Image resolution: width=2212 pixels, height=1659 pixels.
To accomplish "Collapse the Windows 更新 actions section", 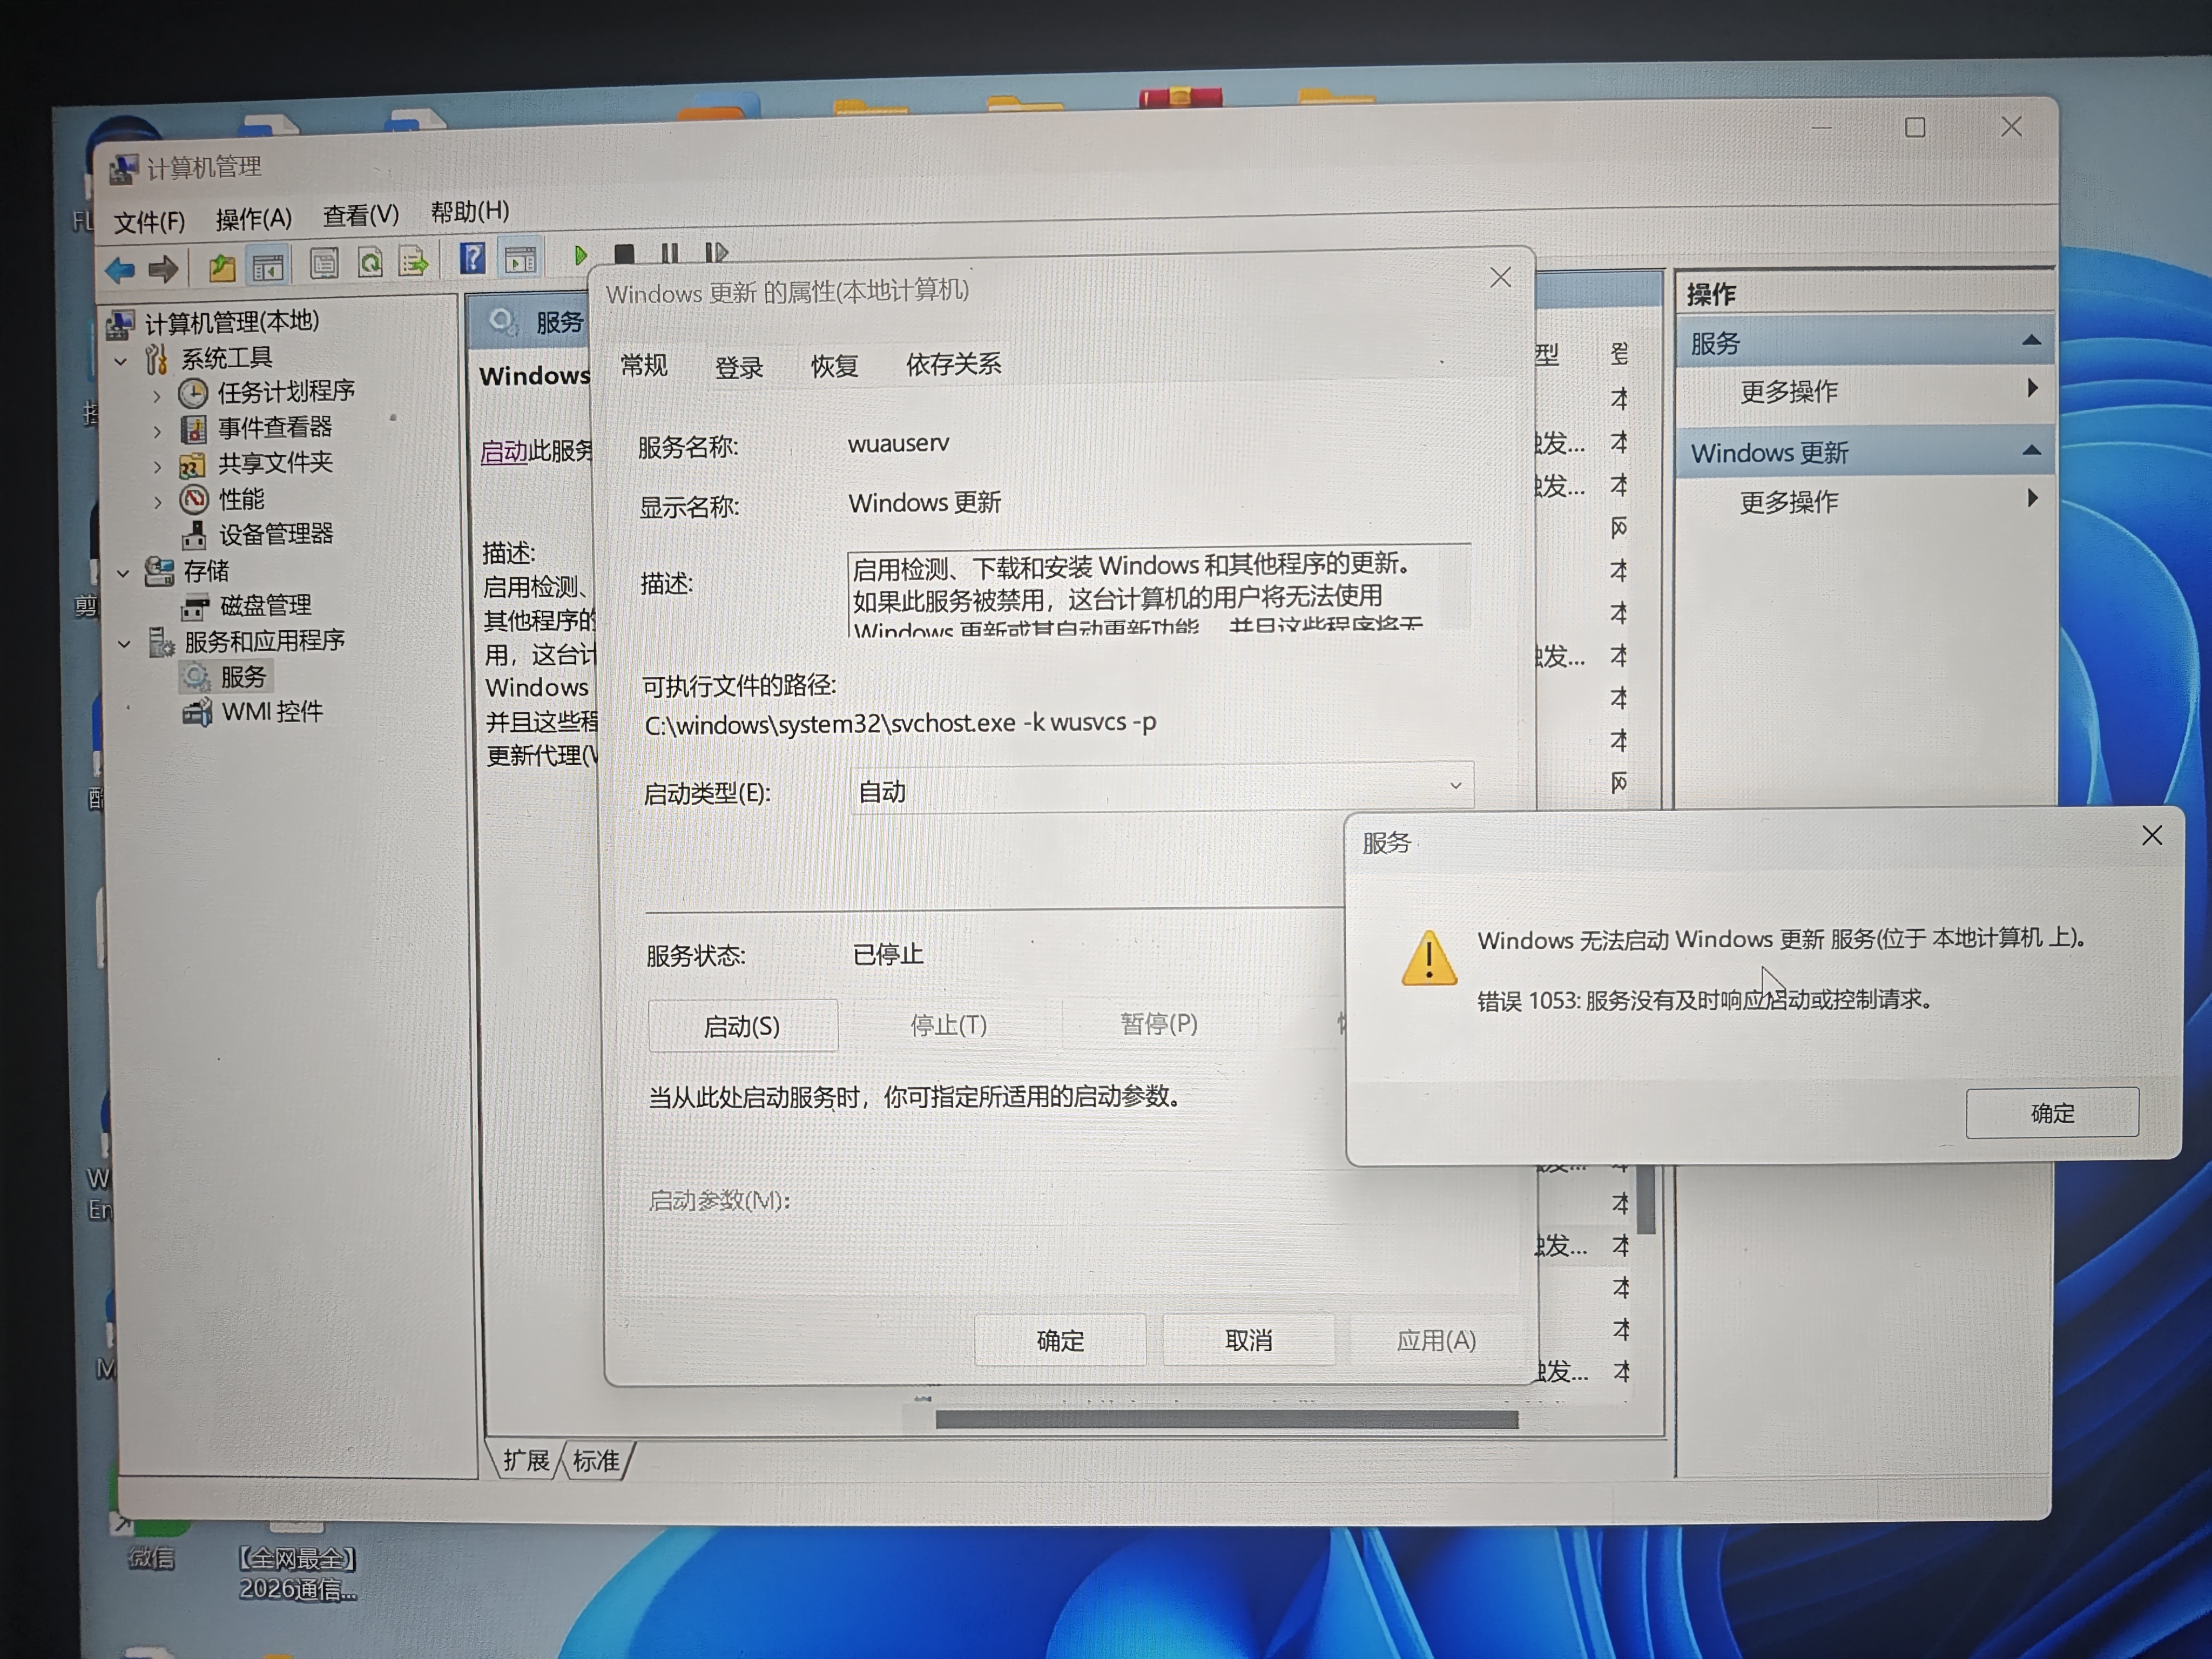I will [2031, 450].
